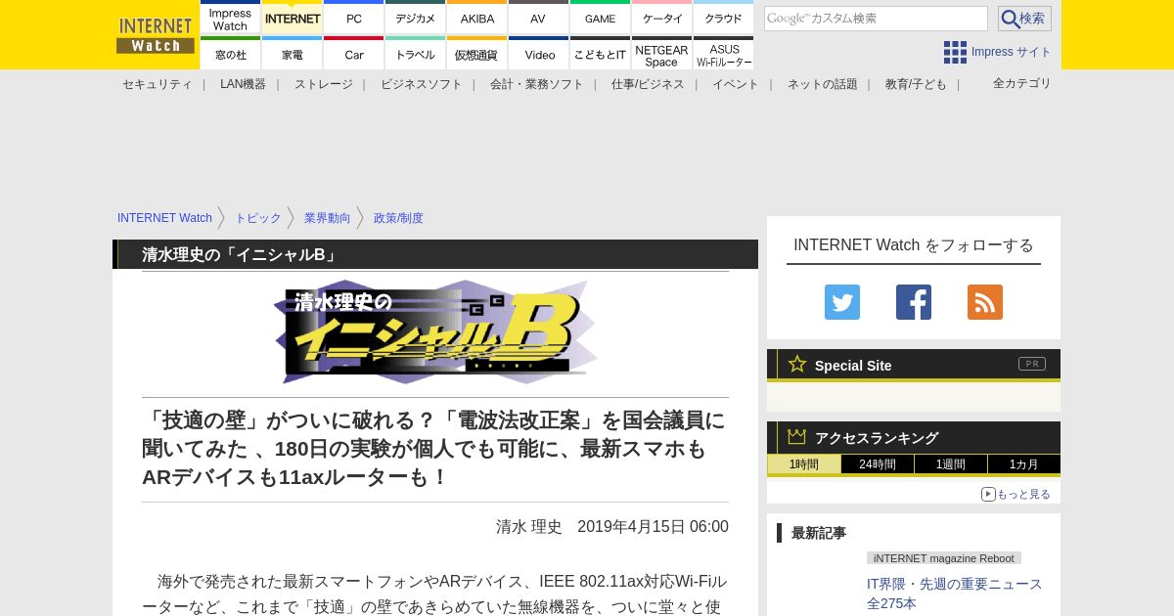Open the デジカメ site tab

click(416, 18)
